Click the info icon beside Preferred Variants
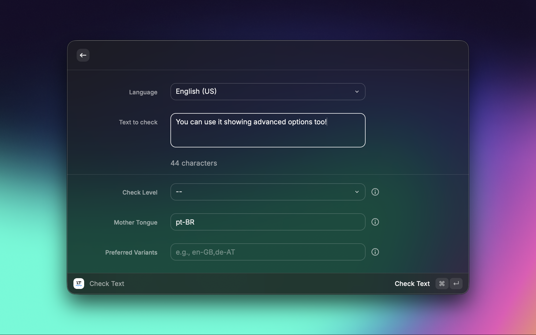The height and width of the screenshot is (335, 536). pyautogui.click(x=375, y=252)
